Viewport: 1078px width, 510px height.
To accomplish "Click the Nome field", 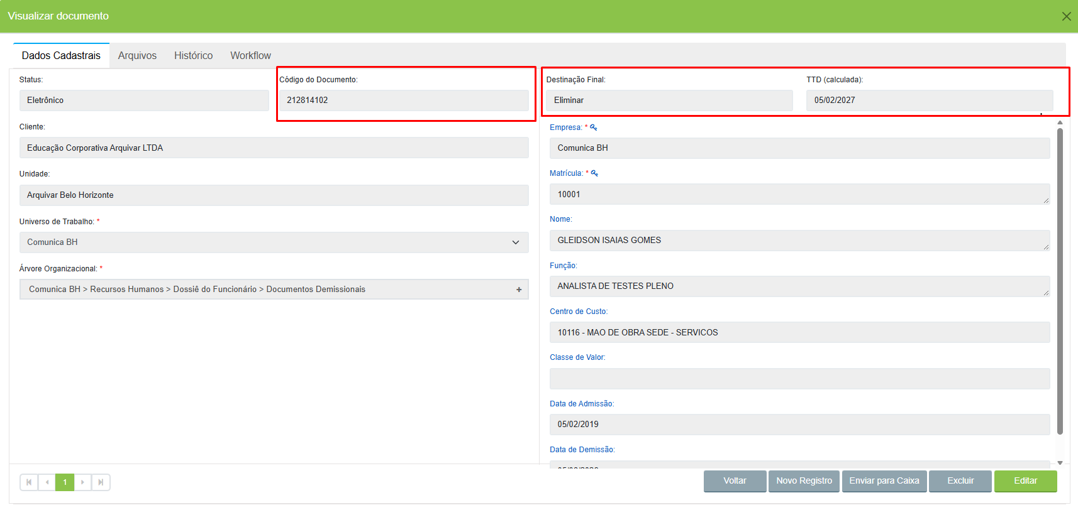I will point(799,240).
